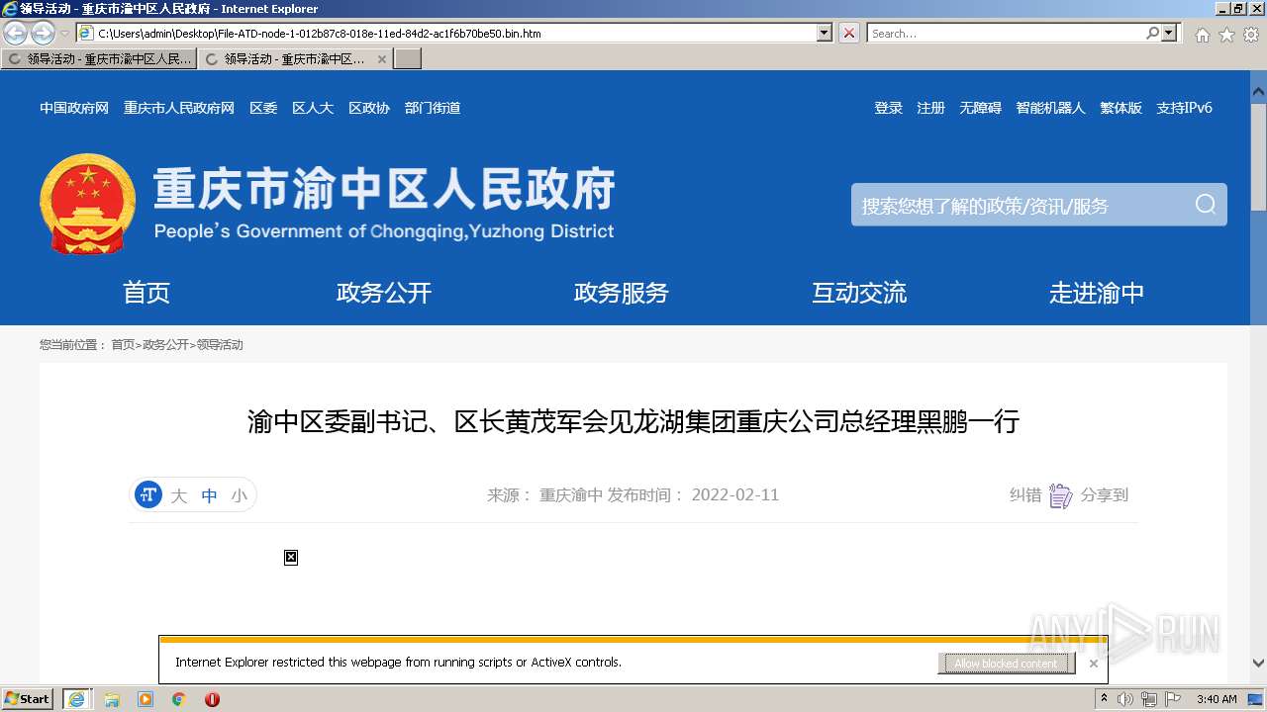Click the site search magnifier icon

(x=1205, y=205)
